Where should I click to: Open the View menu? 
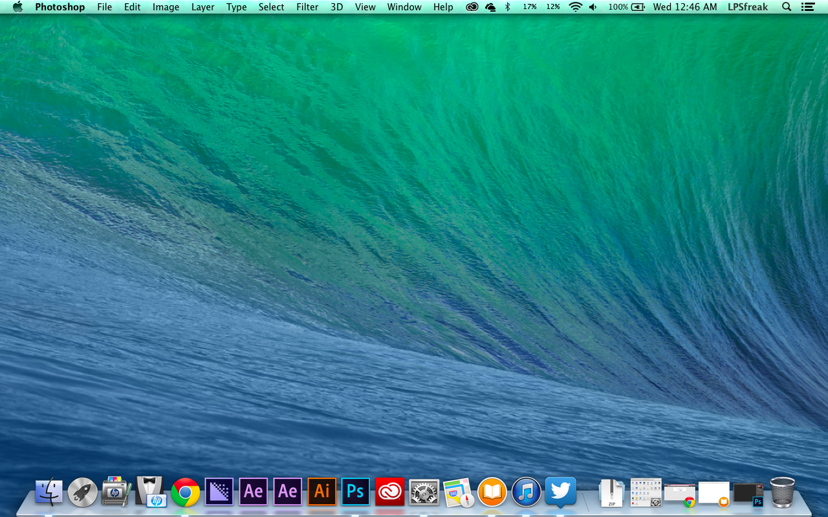[365, 7]
